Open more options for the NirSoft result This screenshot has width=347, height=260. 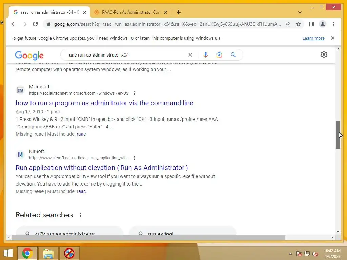point(135,158)
